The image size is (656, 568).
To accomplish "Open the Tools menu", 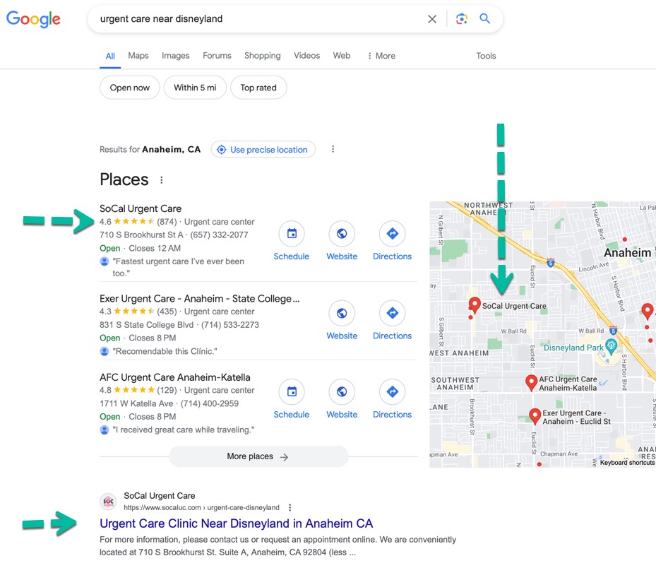I will point(486,56).
